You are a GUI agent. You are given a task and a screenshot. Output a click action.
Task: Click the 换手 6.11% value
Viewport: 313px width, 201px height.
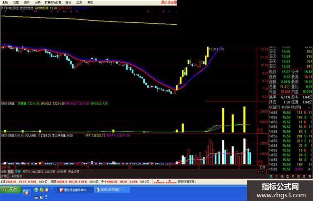click(286, 97)
